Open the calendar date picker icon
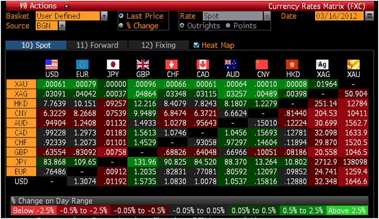Screen dimensions: 379x219 [x=370, y=16]
